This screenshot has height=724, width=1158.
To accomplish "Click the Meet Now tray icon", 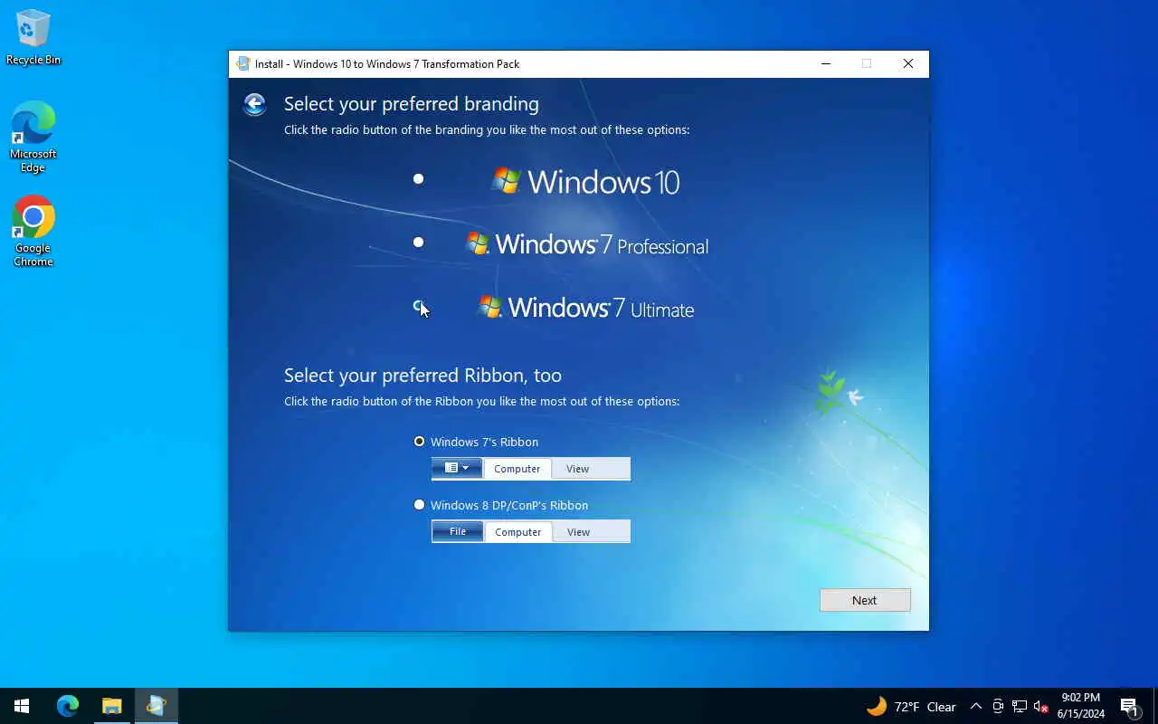I will coord(998,707).
